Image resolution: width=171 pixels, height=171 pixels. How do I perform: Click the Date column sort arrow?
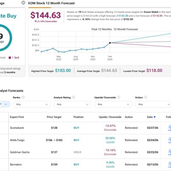point(155,117)
